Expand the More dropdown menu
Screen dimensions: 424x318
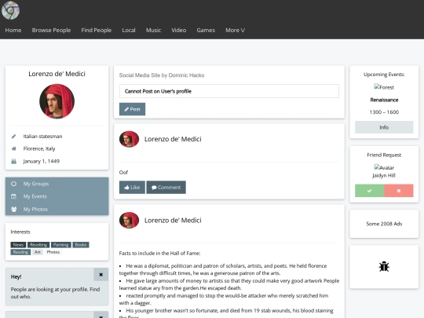pos(236,31)
